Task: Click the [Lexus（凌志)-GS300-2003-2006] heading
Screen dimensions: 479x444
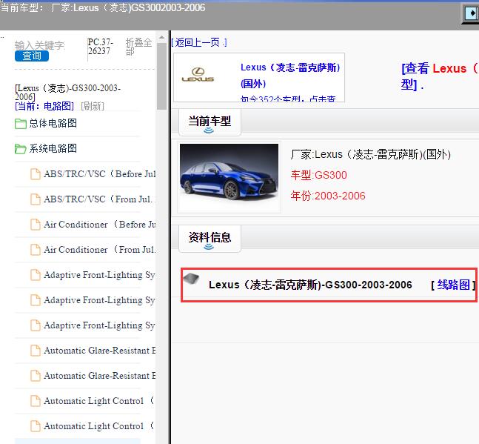Action: (x=68, y=93)
